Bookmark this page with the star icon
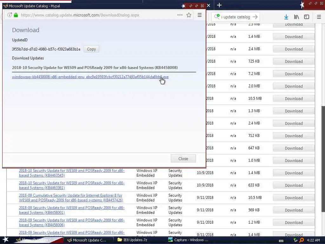The image size is (325, 244). tap(189, 15)
